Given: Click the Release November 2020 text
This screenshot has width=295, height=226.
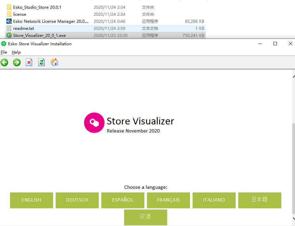Looking at the screenshot, I should (133, 131).
